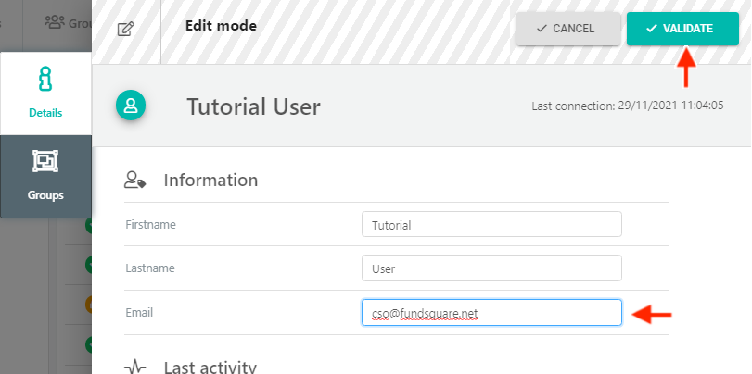Image resolution: width=752 pixels, height=374 pixels.
Task: Click the Firstname field label
Action: (150, 224)
